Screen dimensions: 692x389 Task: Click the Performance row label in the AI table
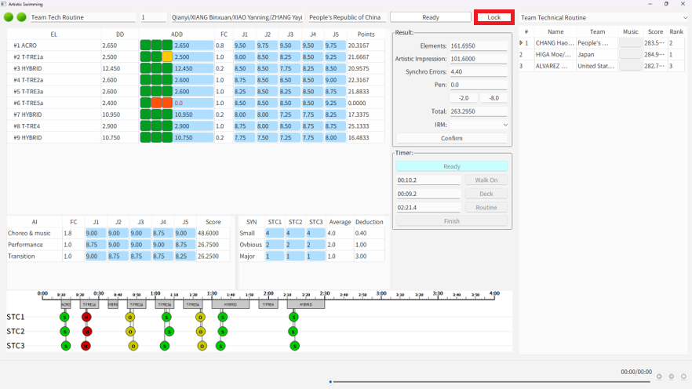25,245
